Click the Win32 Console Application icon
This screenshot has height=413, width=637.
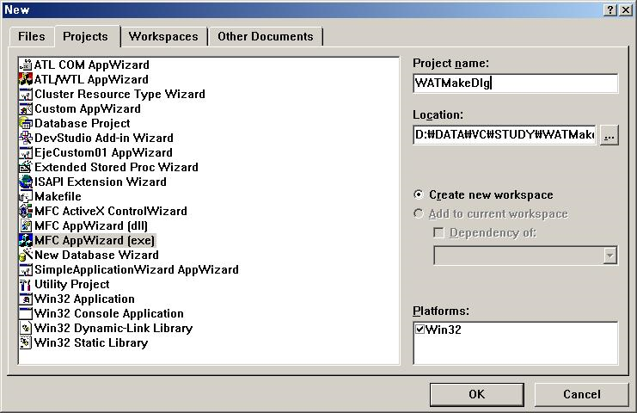[26, 313]
